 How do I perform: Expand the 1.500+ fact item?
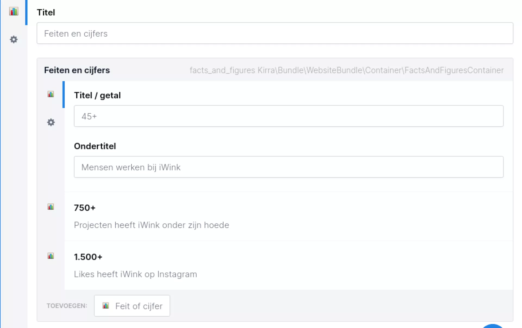click(88, 257)
